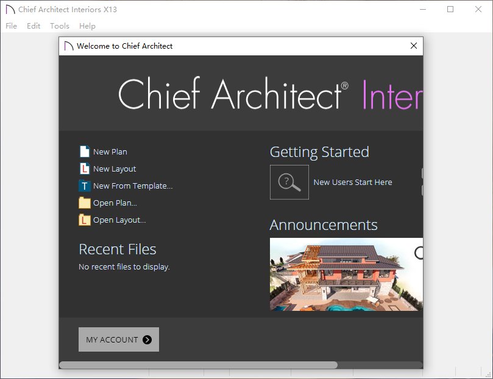
Task: Click the Chief Architect Interiors X13 app icon
Action: [x=10, y=9]
